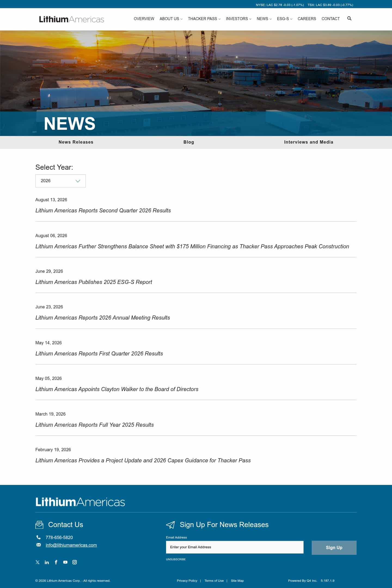Open the YouTube icon in footer
The height and width of the screenshot is (588, 392).
tap(65, 562)
